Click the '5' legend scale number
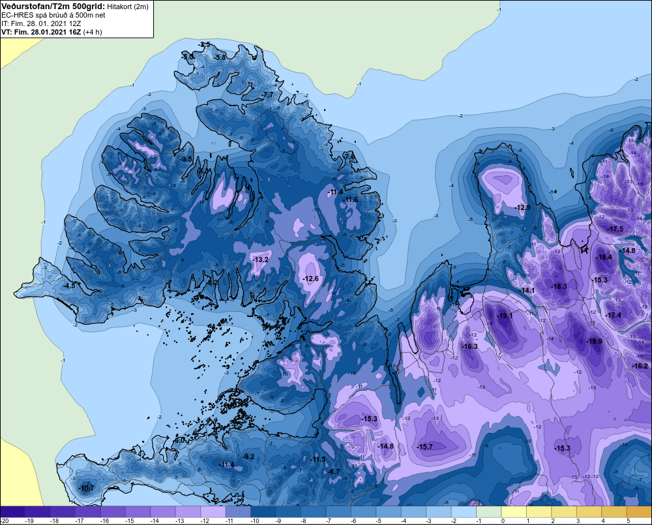This screenshot has height=525, width=652. click(x=628, y=521)
